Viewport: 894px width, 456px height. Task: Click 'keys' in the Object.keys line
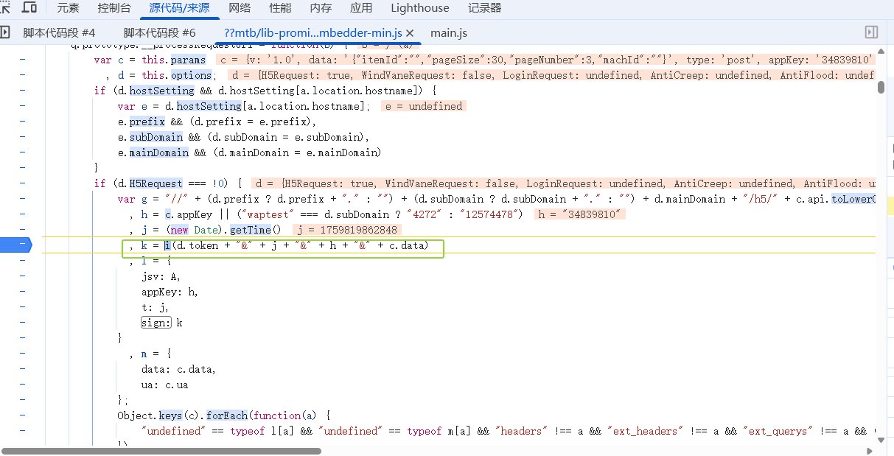171,415
